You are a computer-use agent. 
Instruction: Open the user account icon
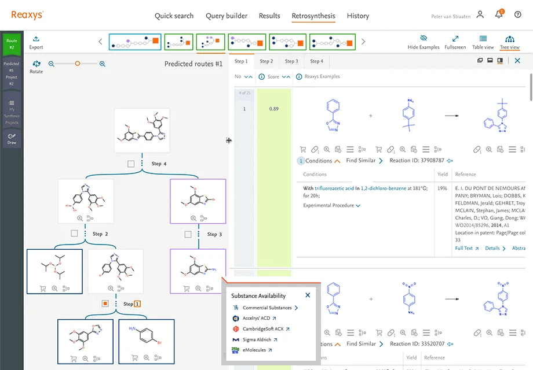480,14
